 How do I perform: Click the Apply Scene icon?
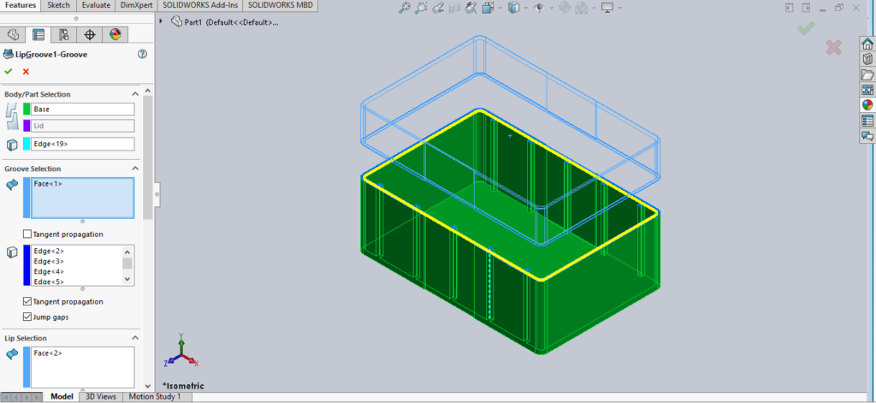coord(582,8)
